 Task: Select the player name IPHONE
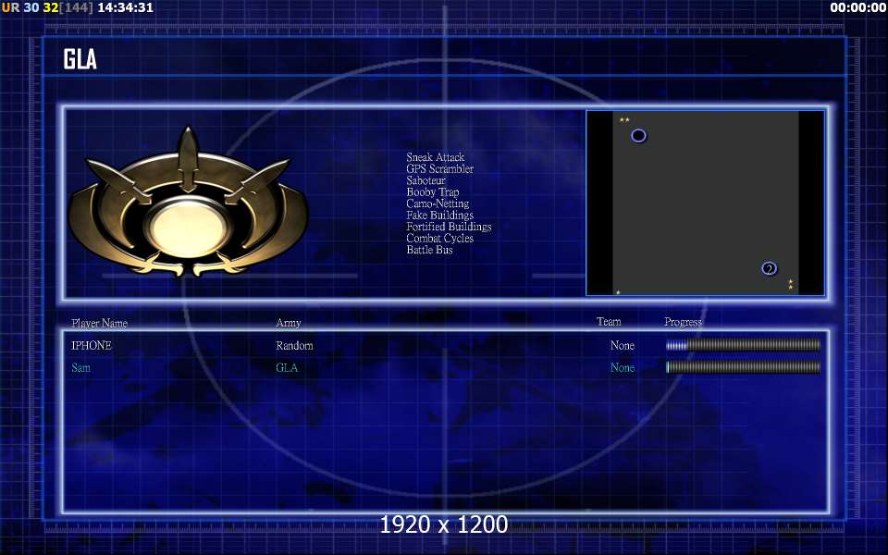tap(92, 345)
